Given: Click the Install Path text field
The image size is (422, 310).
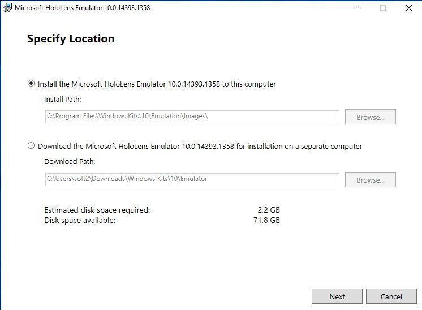Looking at the screenshot, I should coord(192,117).
